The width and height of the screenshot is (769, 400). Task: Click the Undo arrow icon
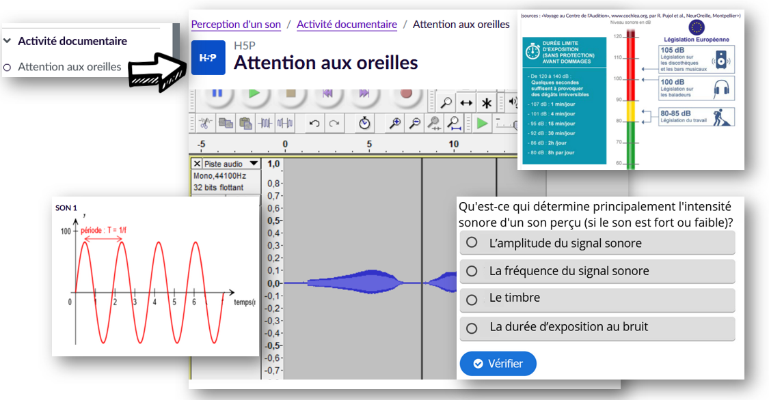point(314,124)
